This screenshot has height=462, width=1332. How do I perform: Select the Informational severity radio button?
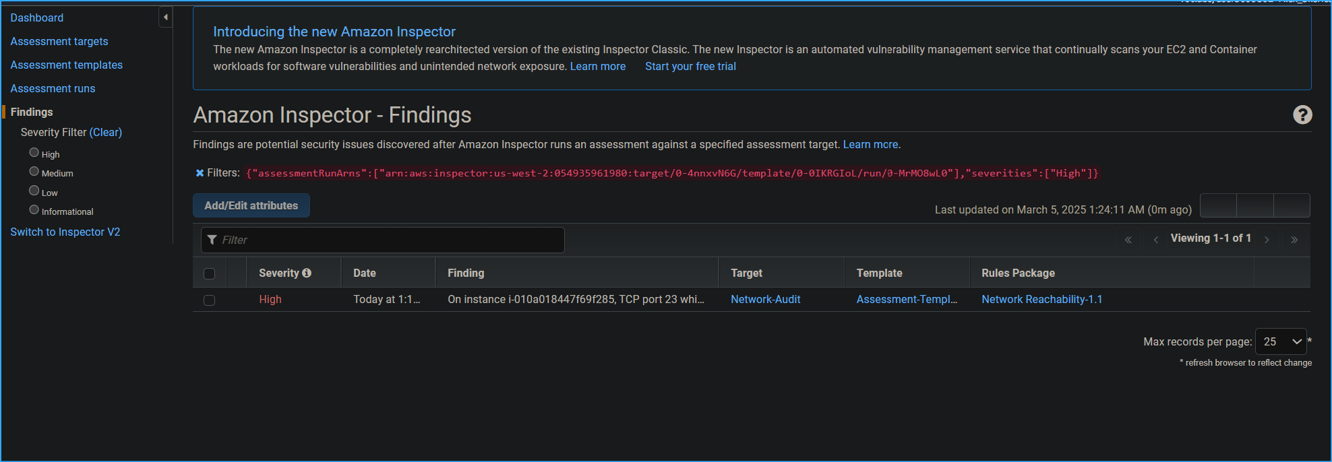[x=34, y=210]
